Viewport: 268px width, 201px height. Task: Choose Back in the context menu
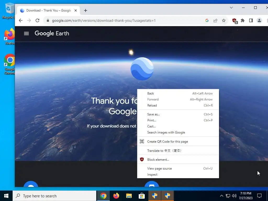pyautogui.click(x=178, y=93)
